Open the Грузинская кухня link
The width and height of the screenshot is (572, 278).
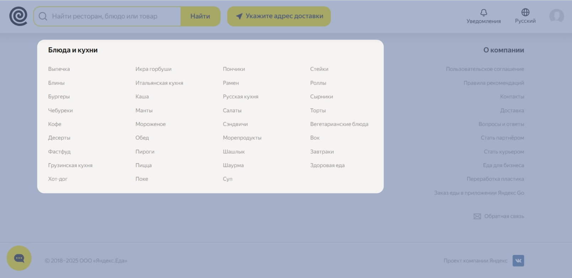point(70,165)
